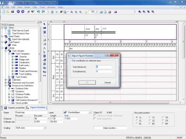The image size is (186, 139).
Task: Click Cancel in Adjust Figure Position dialog
Action: 107,82
